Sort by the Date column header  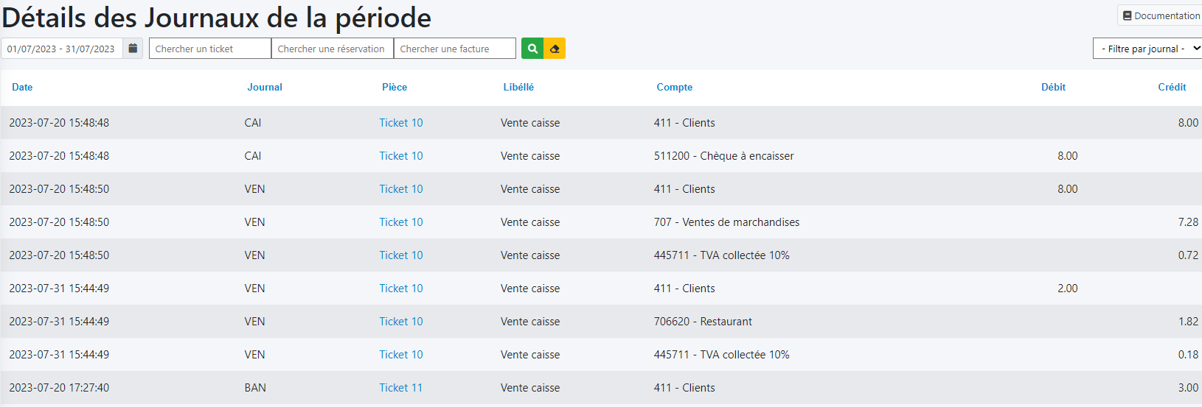tap(22, 87)
